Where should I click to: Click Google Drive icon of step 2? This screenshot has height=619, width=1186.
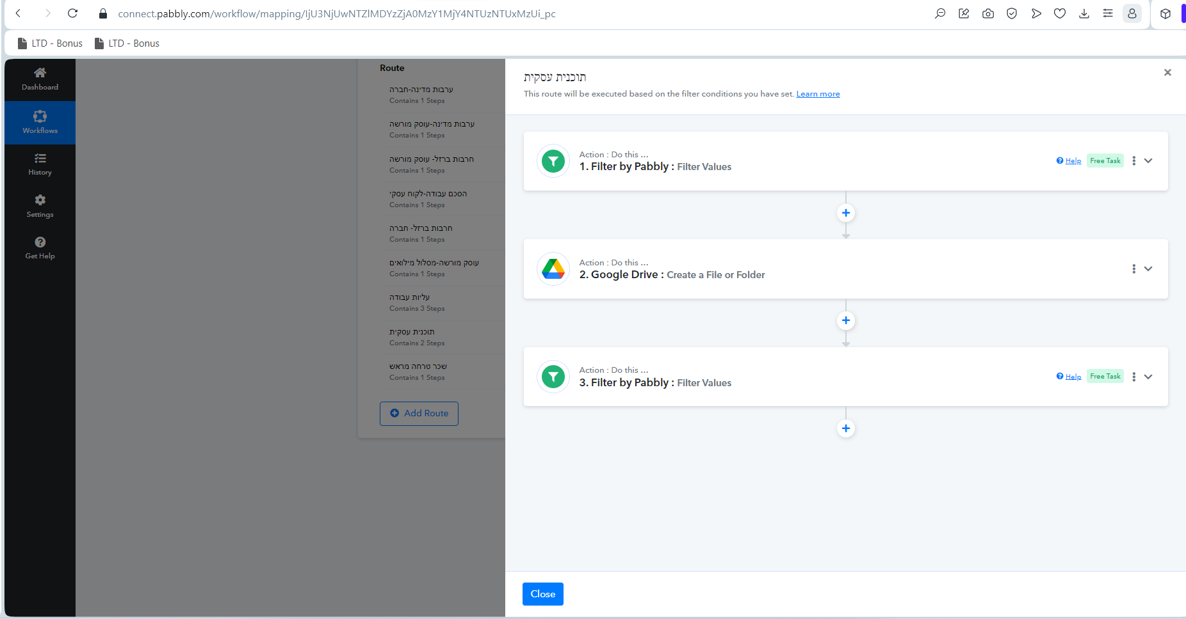click(x=553, y=269)
